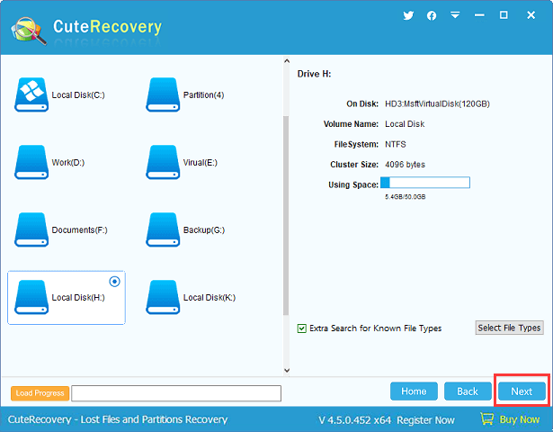Click the Backup(G:) label text

pyautogui.click(x=204, y=230)
